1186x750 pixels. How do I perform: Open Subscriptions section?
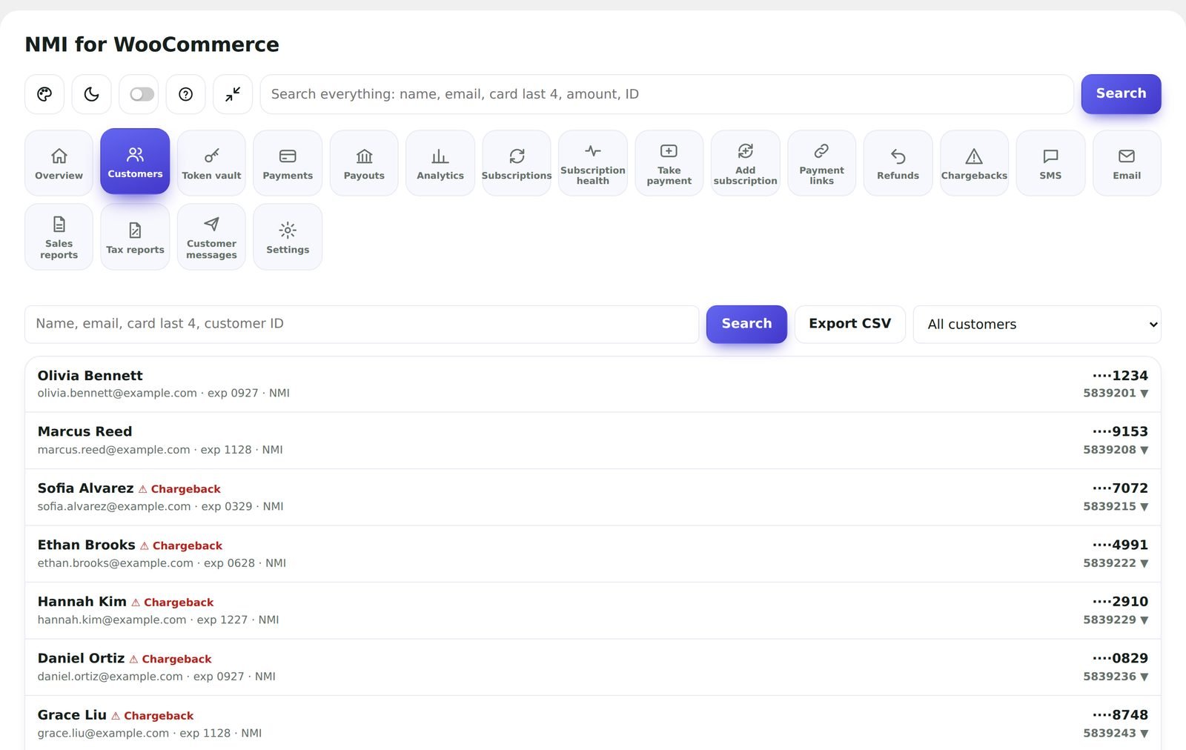(517, 163)
